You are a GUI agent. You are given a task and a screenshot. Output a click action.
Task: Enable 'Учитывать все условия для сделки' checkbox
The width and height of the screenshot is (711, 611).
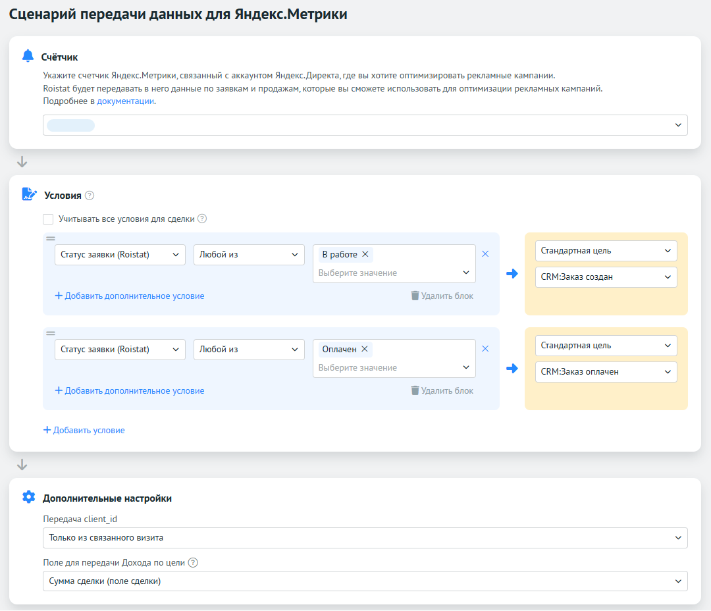point(48,219)
